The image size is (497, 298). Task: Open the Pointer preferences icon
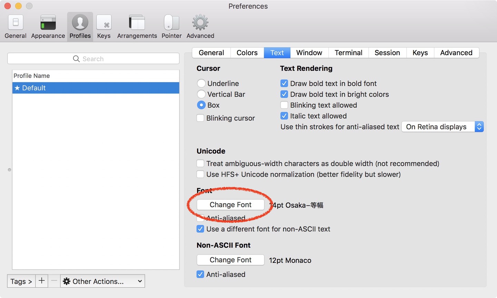point(172,27)
